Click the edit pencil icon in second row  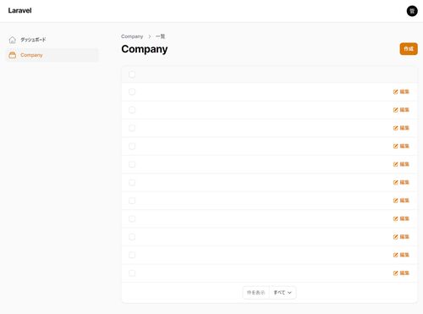pos(396,110)
